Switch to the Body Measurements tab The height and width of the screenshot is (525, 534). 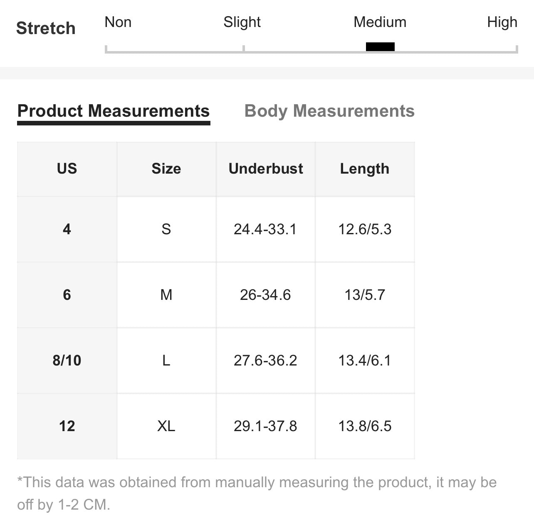[329, 111]
